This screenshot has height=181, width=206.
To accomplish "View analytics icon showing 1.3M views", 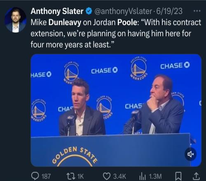I will pyautogui.click(x=143, y=176).
